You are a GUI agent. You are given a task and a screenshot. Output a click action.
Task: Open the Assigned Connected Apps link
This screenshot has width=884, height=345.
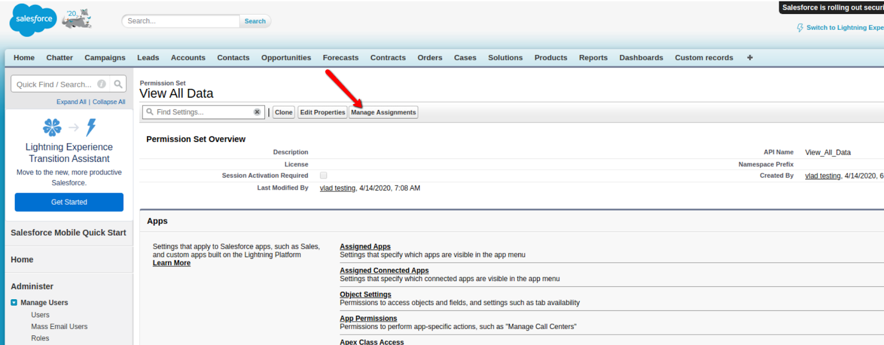click(x=384, y=270)
